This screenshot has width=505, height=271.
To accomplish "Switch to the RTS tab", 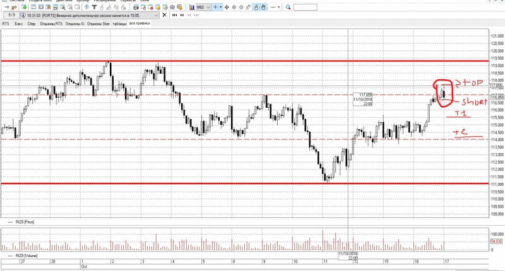I will coord(6,24).
